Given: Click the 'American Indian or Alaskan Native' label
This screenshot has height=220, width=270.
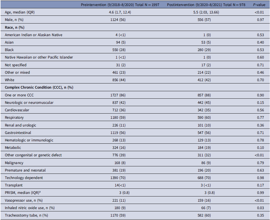Looking at the screenshot, I should click(x=33, y=35).
